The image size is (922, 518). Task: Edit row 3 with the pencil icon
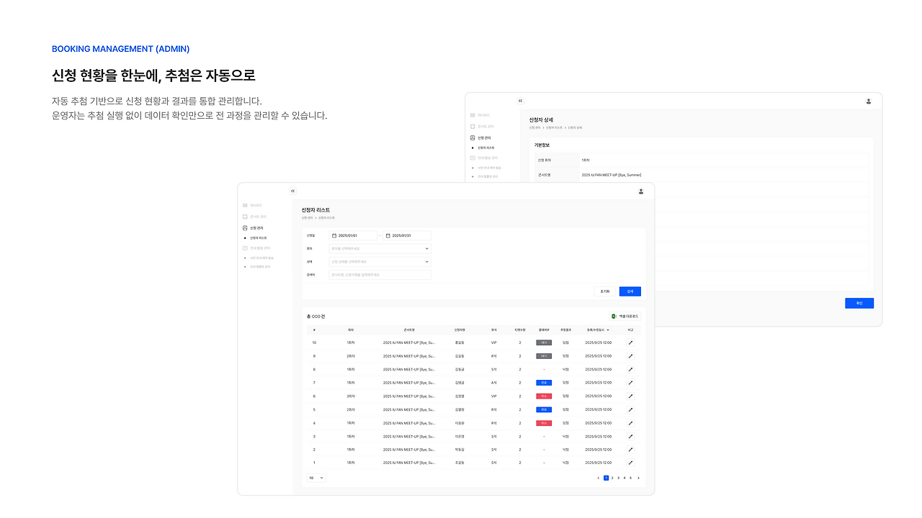(x=631, y=436)
